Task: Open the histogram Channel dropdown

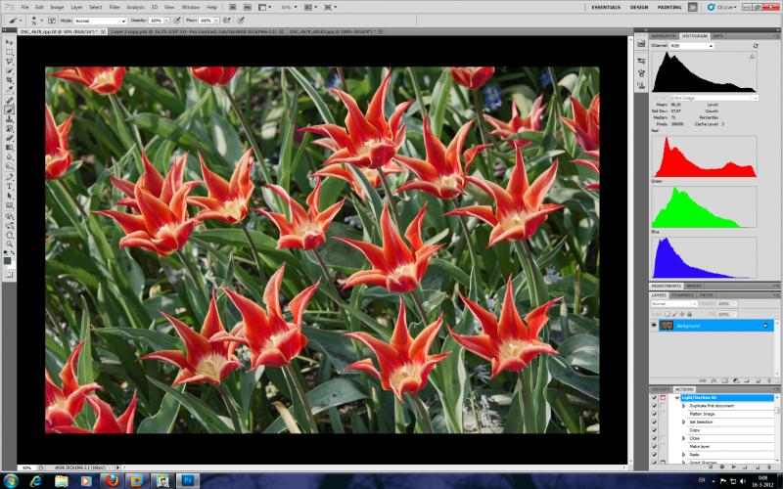Action: (691, 45)
